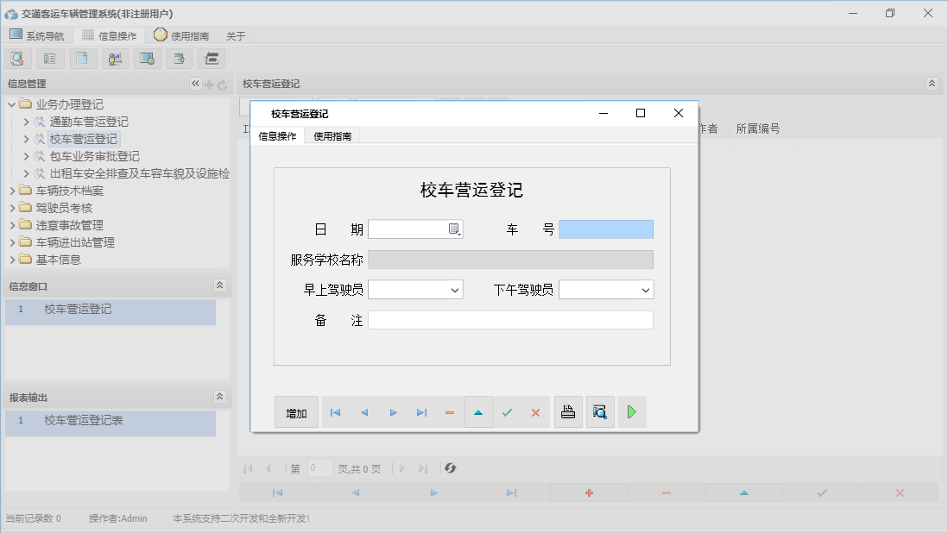This screenshot has width=948, height=533.
Task: Open print preview in the dialog
Action: pyautogui.click(x=600, y=411)
